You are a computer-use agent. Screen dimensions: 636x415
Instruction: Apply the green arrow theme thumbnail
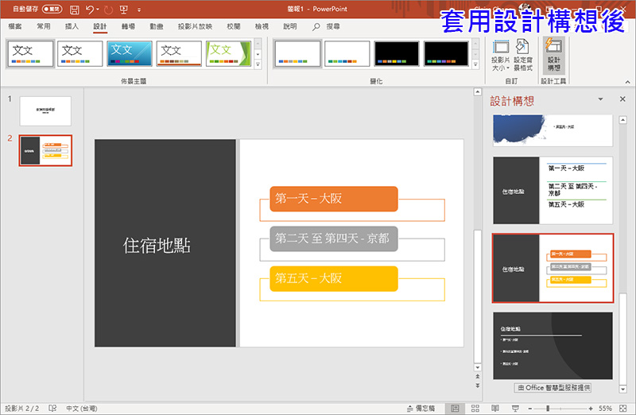pos(228,53)
